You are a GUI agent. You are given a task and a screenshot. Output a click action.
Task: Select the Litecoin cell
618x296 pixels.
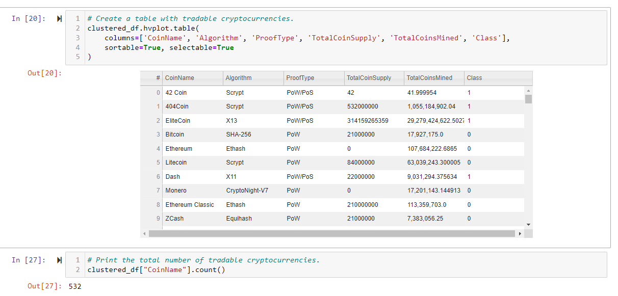pos(193,163)
